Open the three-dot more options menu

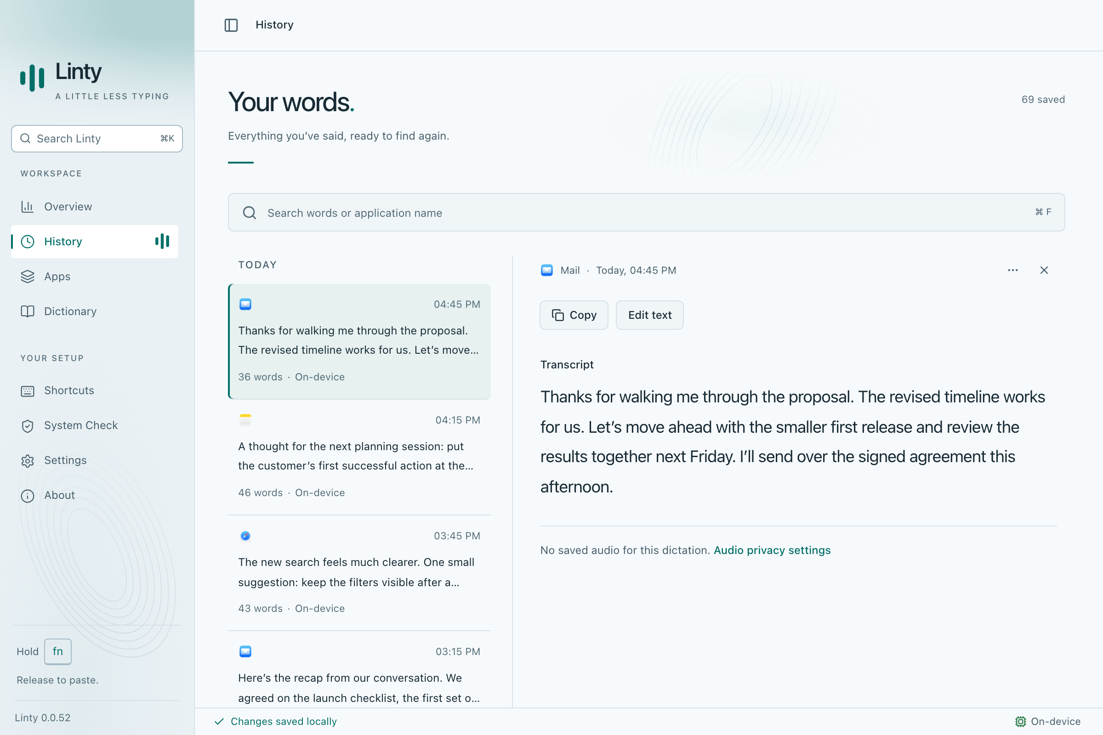coord(1012,270)
